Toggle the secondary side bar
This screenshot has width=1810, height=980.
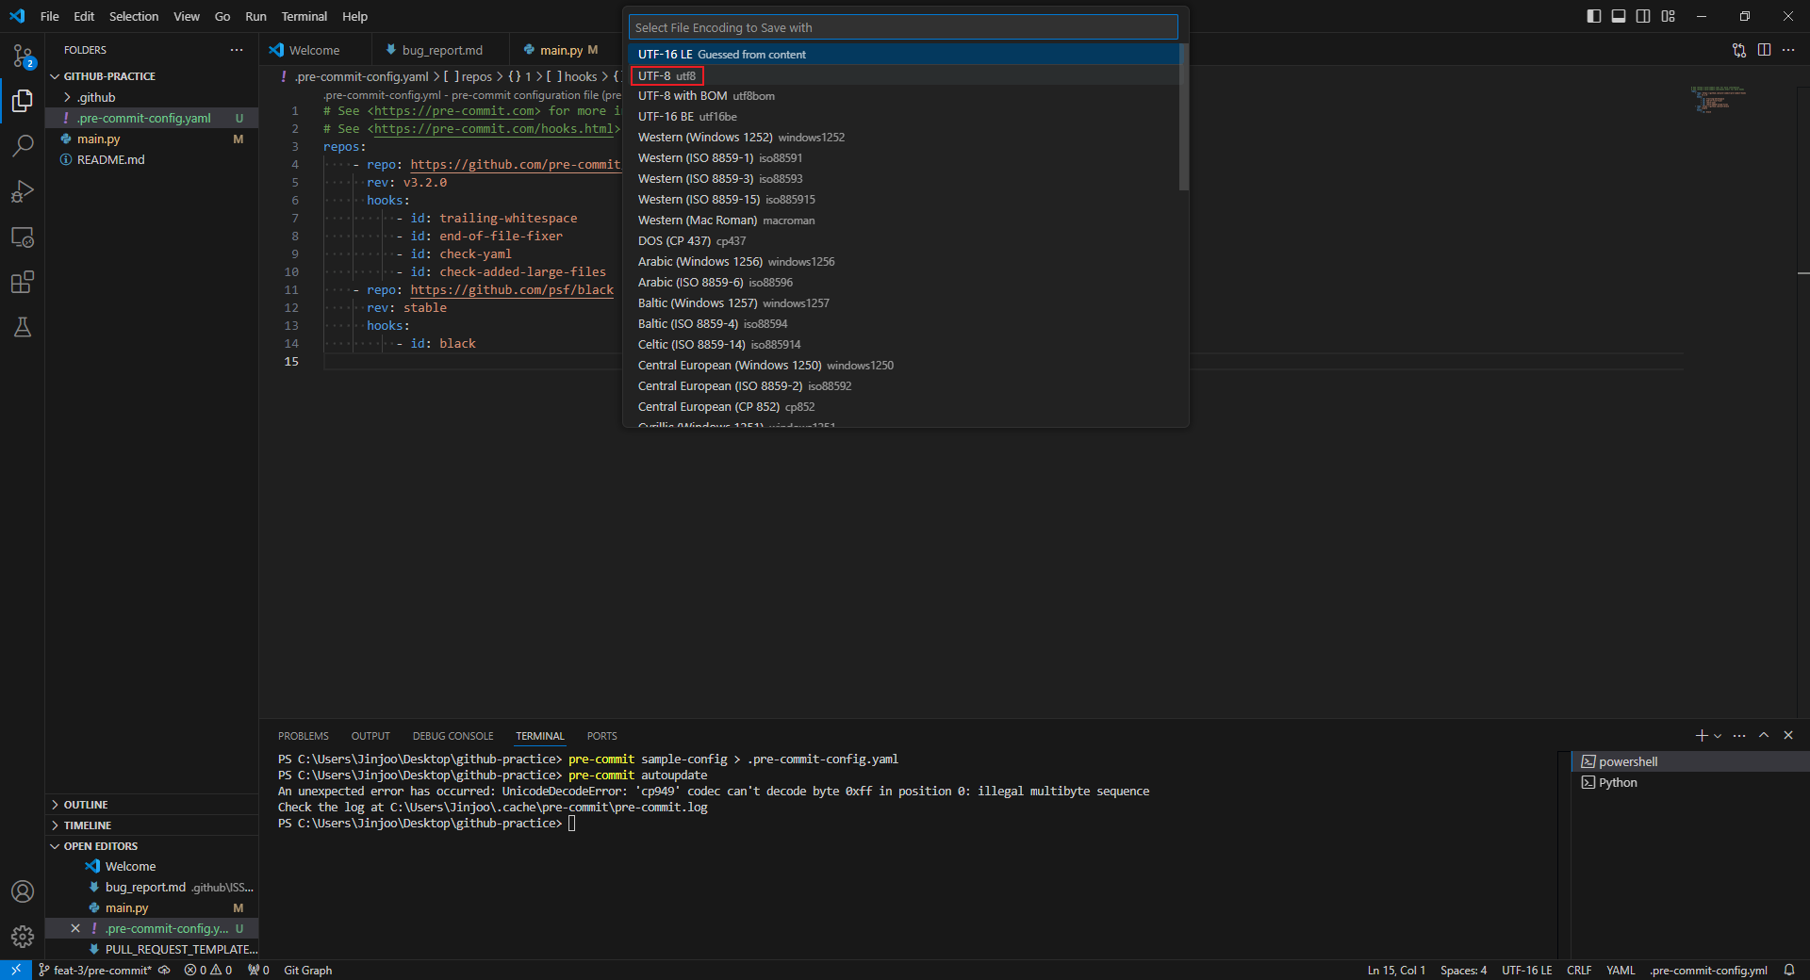(1643, 16)
